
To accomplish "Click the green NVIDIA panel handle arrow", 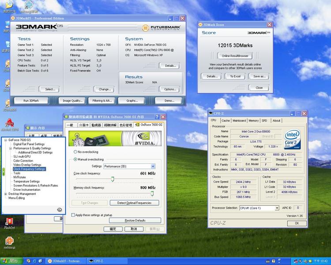I will [4, 172].
